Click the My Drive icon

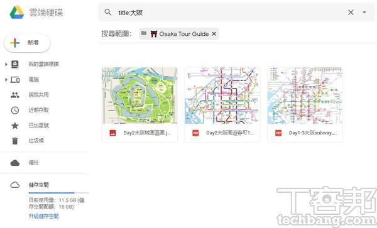coord(15,65)
